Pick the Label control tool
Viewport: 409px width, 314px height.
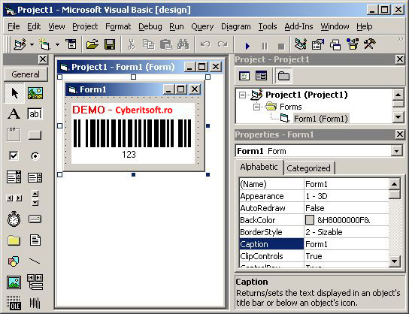pos(14,114)
